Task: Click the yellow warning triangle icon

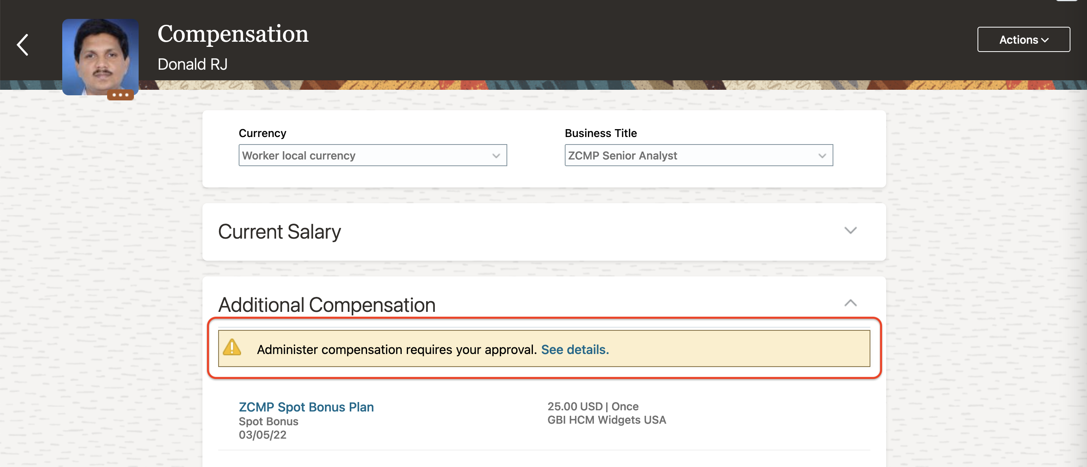Action: point(232,348)
